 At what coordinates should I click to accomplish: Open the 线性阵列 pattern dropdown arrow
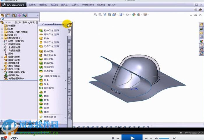pyautogui.click(x=65, y=88)
